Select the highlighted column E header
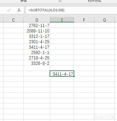Viewport: 117px width, 121px height. (x=62, y=20)
